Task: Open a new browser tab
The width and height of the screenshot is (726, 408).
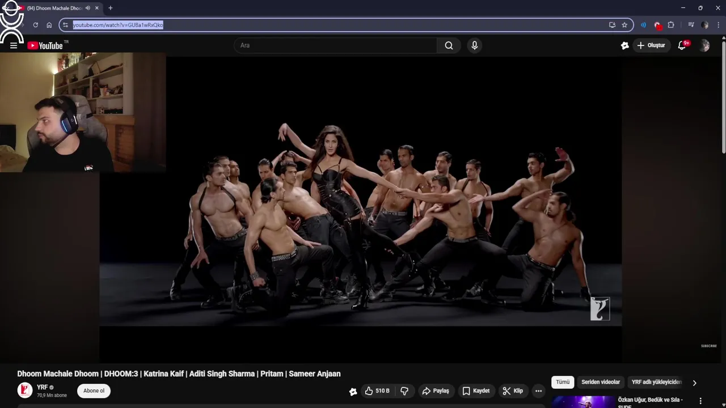Action: (110, 8)
